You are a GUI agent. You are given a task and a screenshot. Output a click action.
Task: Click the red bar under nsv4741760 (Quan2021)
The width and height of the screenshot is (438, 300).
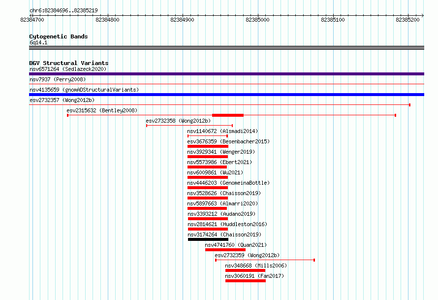(225, 250)
